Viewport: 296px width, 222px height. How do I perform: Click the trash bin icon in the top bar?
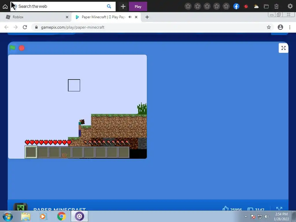point(276,6)
